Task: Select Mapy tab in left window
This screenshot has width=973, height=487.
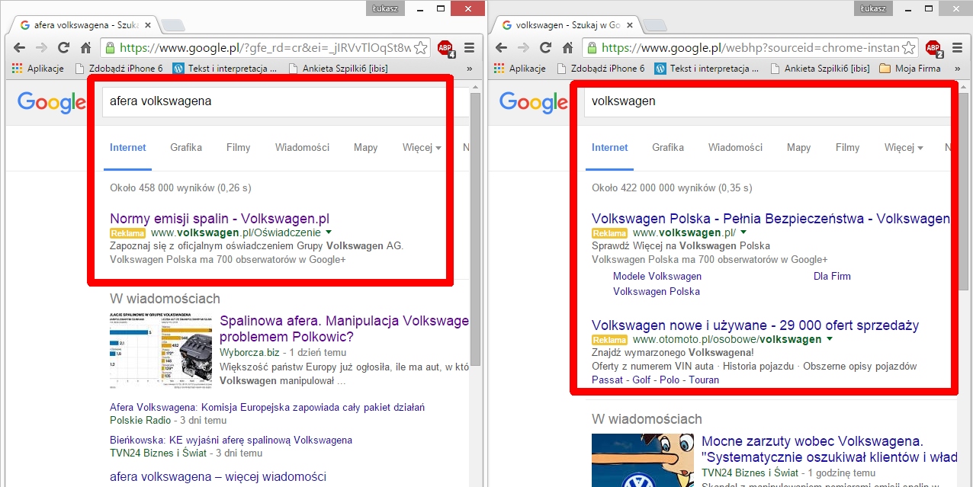Action: click(x=366, y=147)
